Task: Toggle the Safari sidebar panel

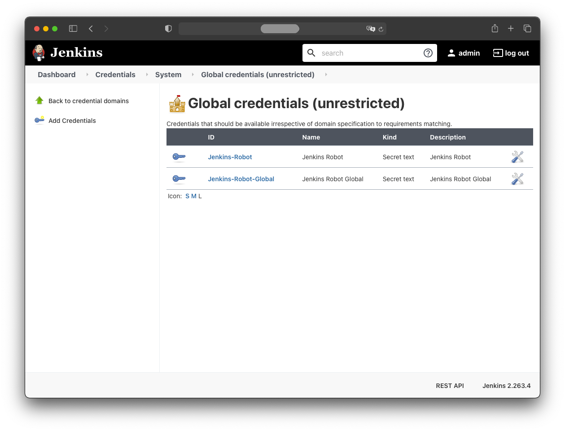Action: [x=73, y=29]
